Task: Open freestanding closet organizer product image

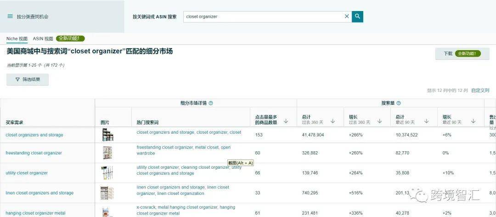Action: tap(107, 153)
